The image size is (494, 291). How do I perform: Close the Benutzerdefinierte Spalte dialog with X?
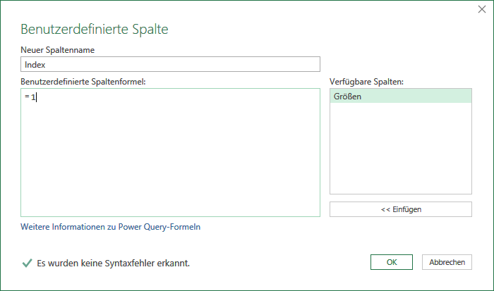[x=482, y=9]
